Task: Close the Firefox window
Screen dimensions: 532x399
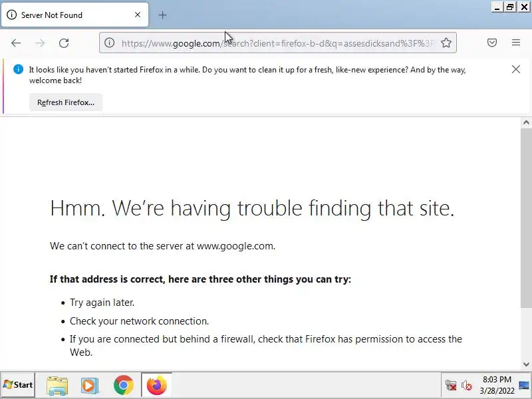Action: pyautogui.click(x=524, y=7)
